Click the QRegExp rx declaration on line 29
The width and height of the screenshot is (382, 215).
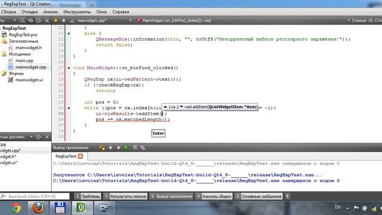click(x=133, y=79)
